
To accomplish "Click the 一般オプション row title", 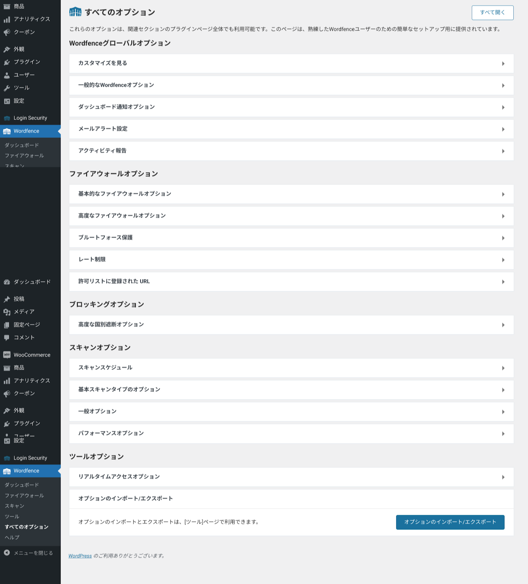I will click(x=97, y=411).
